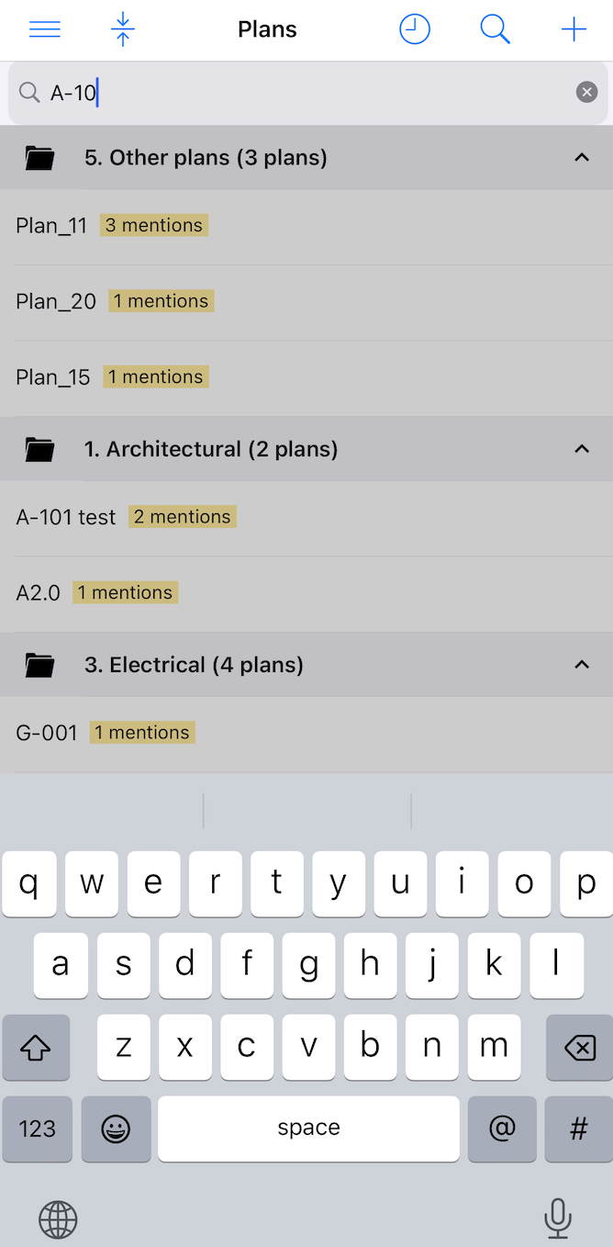Viewport: 613px width, 1247px height.
Task: Collapse the Architectural section
Action: 582,449
